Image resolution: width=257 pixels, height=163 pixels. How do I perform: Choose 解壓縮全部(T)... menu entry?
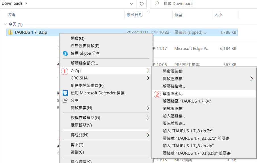point(84,63)
